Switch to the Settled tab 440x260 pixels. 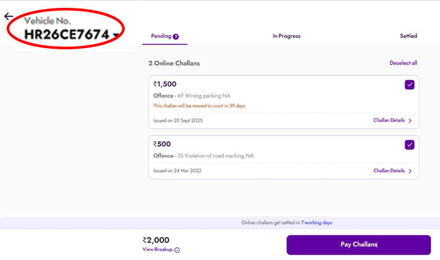tap(408, 36)
